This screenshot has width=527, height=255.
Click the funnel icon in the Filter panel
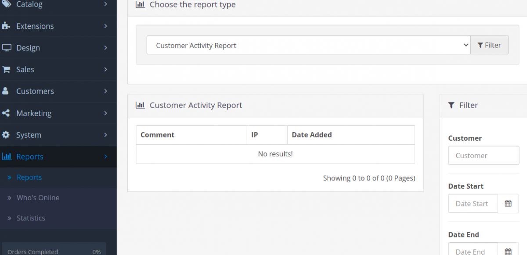pos(451,105)
